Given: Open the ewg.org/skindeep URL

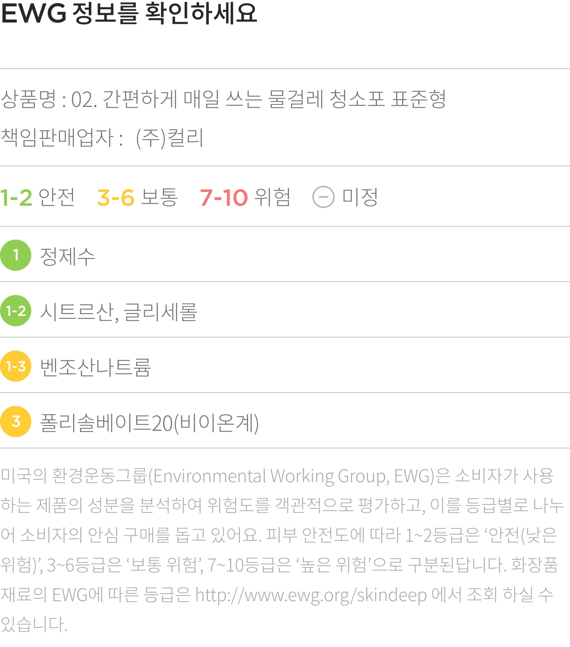Looking at the screenshot, I should [x=311, y=595].
